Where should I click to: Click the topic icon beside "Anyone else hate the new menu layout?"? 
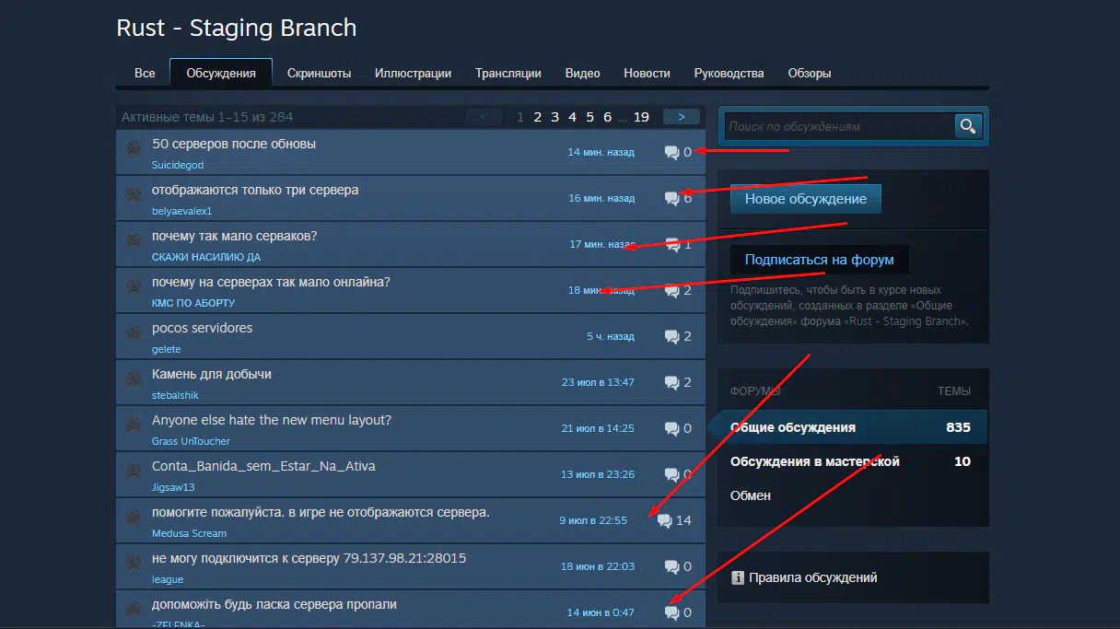134,425
